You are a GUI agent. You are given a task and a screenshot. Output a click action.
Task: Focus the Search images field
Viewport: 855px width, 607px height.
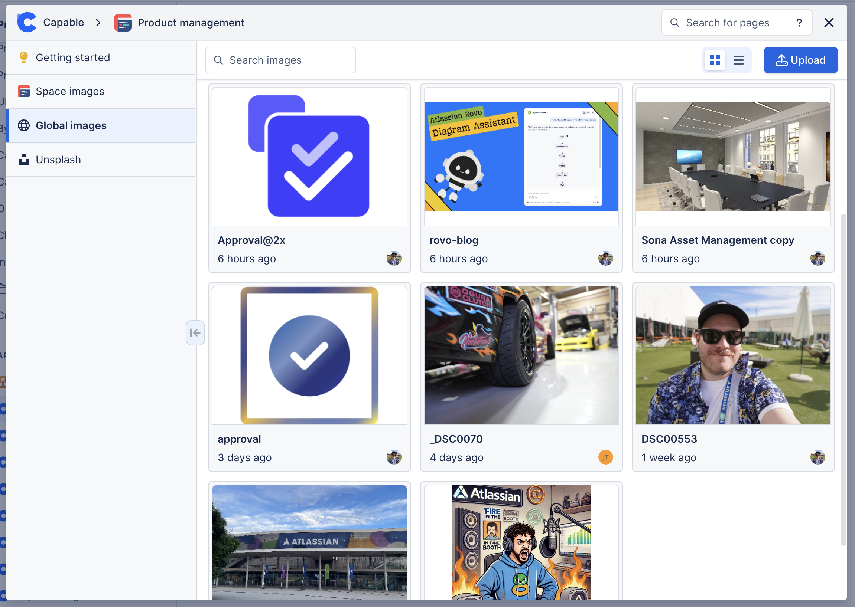coord(280,60)
